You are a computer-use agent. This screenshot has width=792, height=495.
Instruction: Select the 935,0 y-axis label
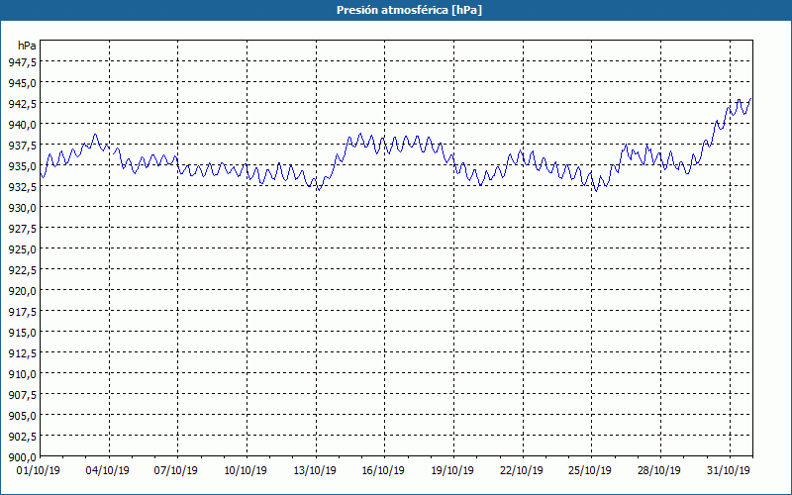click(x=22, y=165)
